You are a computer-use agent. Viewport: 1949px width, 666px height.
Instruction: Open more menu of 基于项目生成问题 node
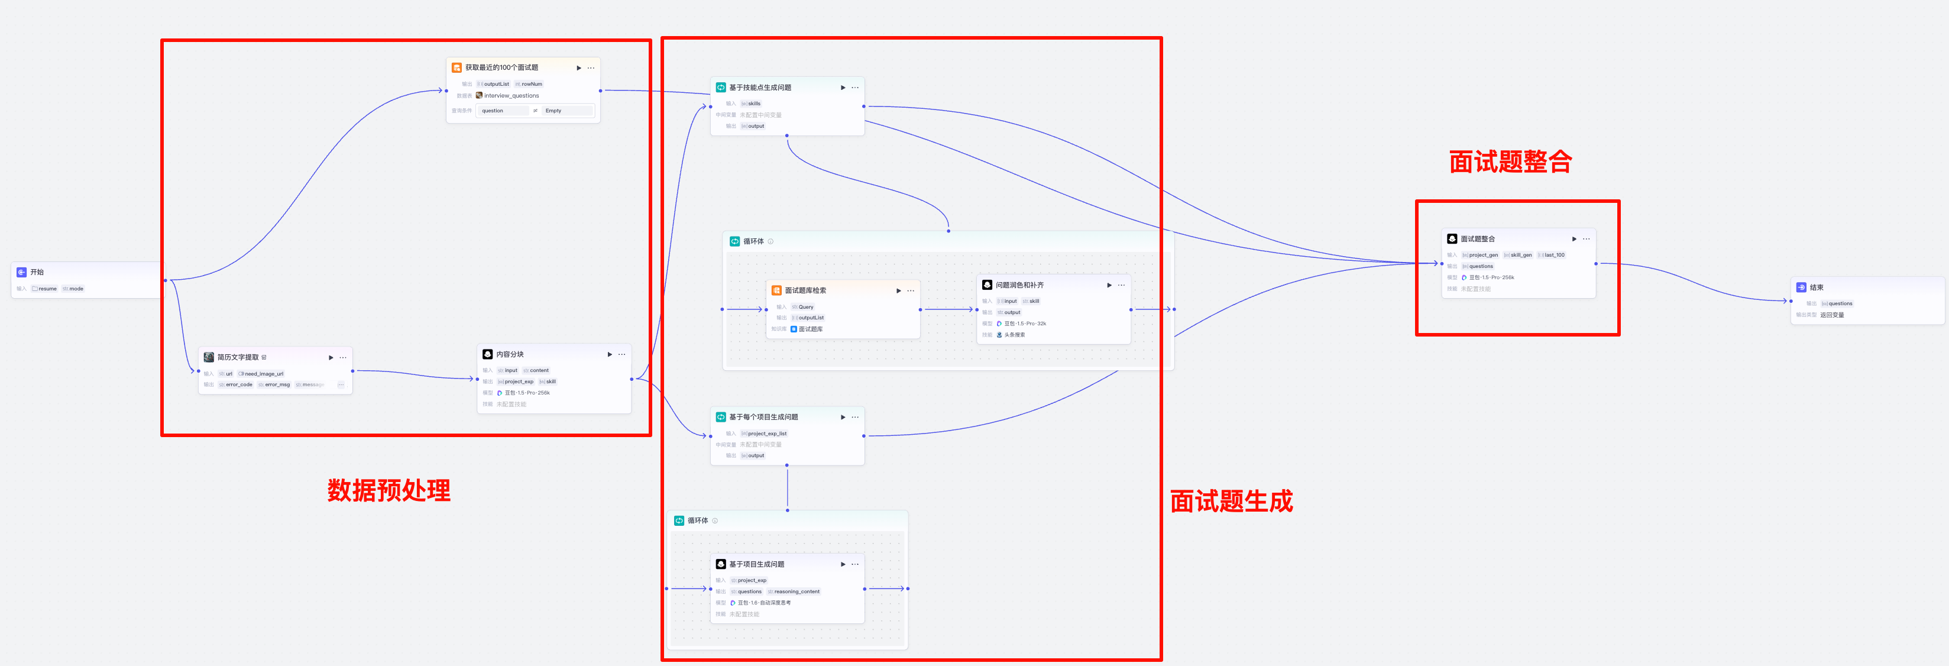[x=856, y=565]
